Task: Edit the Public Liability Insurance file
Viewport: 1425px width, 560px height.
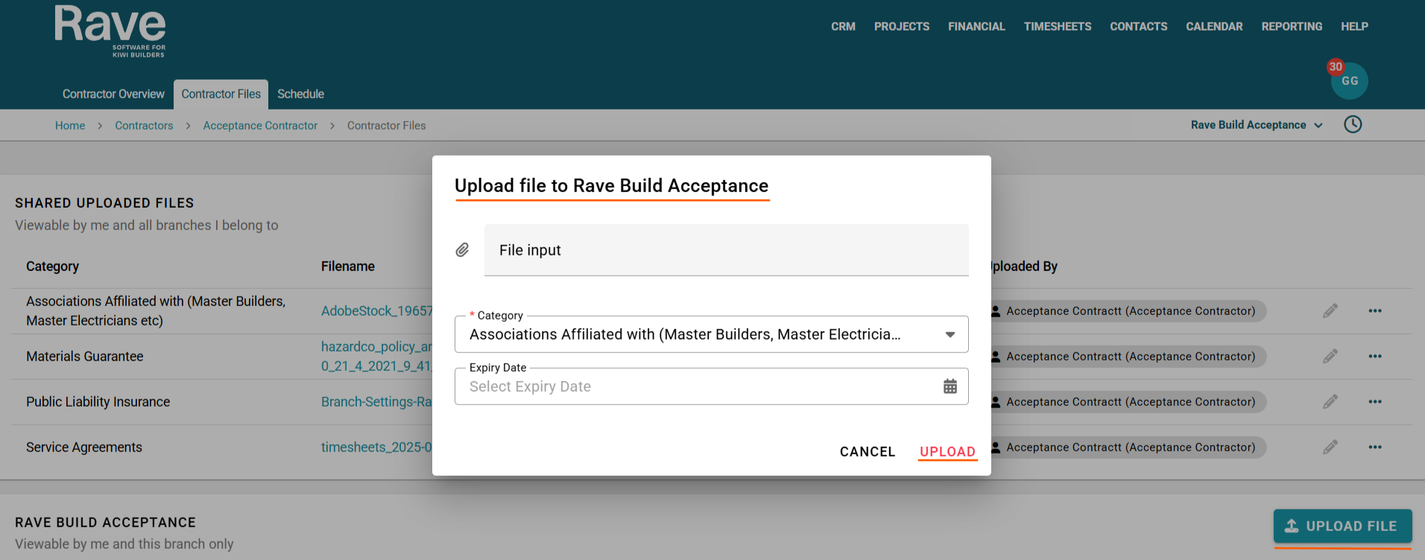Action: coord(1330,401)
